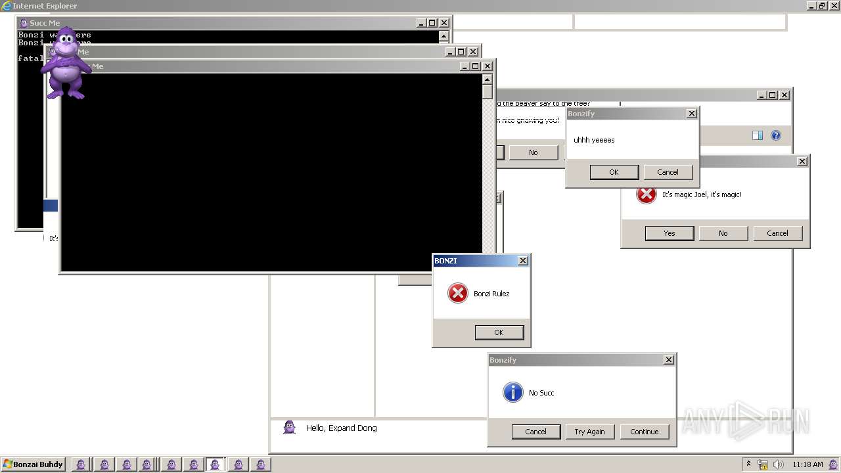
Task: Click the 'Hello, Expand Dong' text
Action: coord(342,428)
